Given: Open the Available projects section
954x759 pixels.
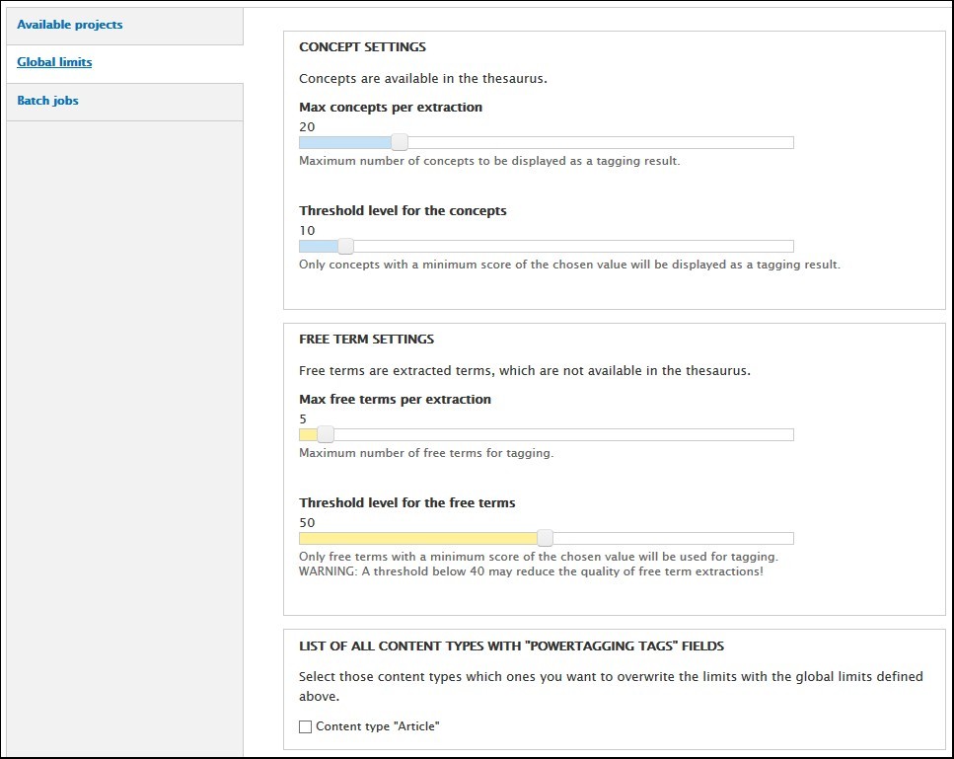Looking at the screenshot, I should tap(69, 25).
